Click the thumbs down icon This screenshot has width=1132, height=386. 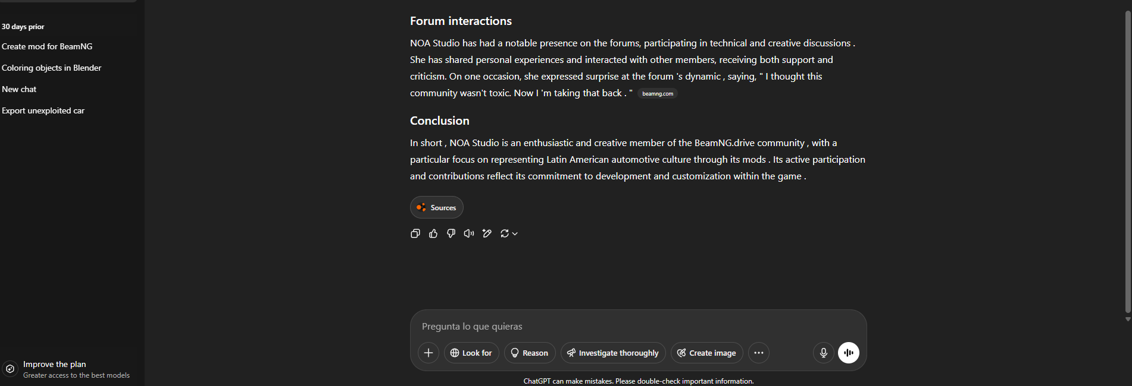451,233
